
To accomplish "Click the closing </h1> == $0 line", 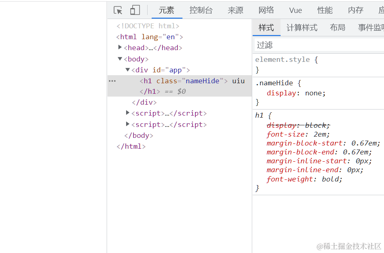I will pos(163,91).
